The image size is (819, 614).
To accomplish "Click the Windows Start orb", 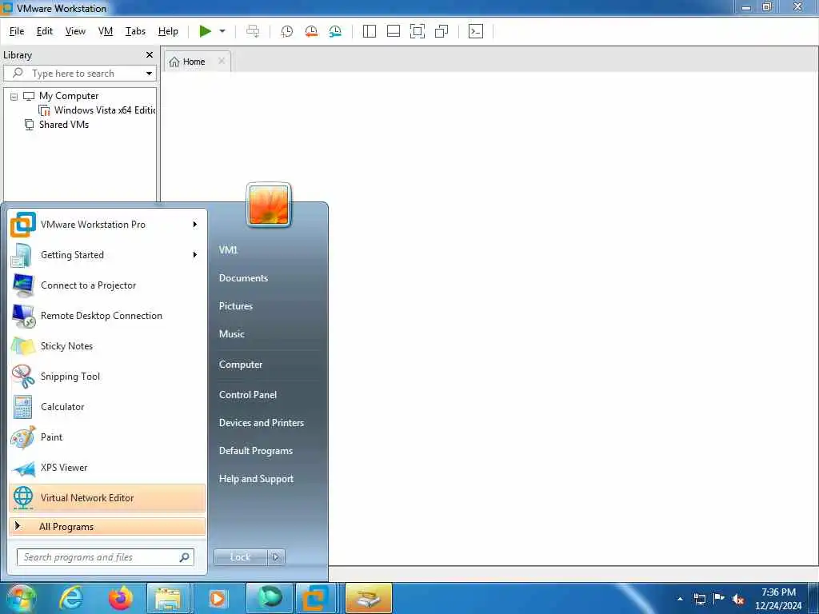I will click(20, 598).
